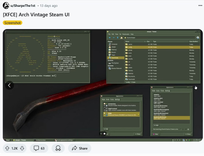Open File System under Devices in Thunar

114,63
